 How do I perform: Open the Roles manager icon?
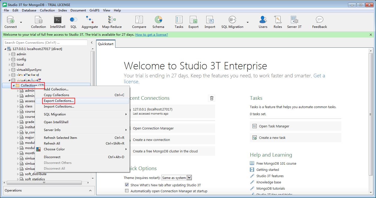coord(278,20)
